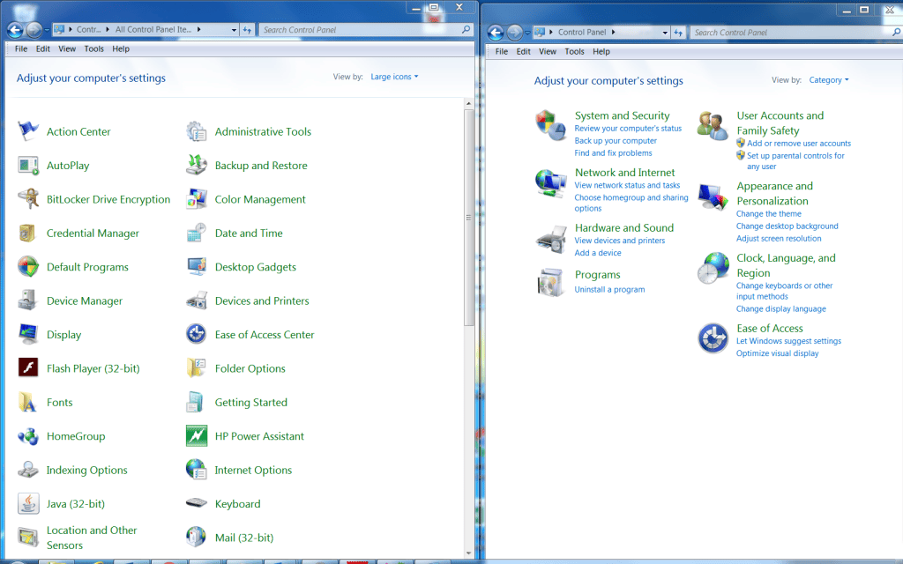Click Optimize visual display link
This screenshot has height=564, width=903.
778,353
